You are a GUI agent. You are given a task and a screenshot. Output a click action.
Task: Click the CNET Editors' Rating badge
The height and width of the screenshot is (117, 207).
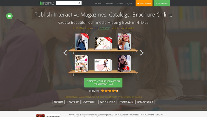(x=48, y=116)
